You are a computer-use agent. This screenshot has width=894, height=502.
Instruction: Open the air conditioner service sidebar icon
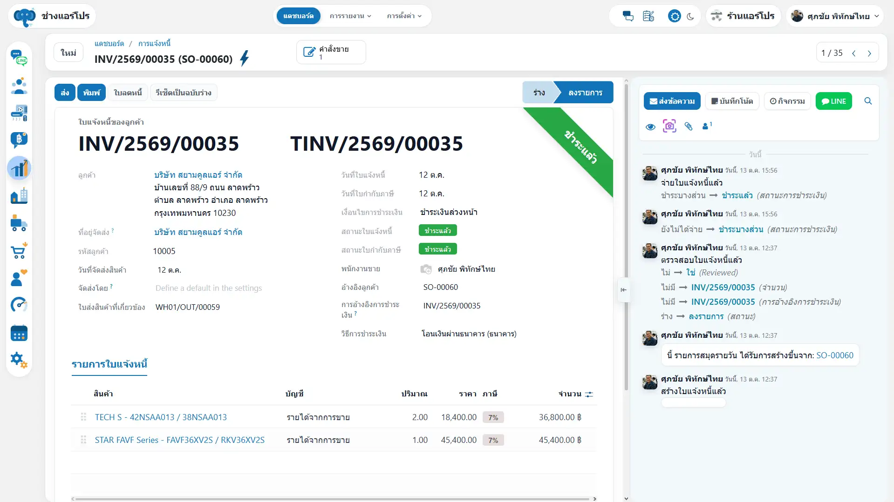click(19, 113)
